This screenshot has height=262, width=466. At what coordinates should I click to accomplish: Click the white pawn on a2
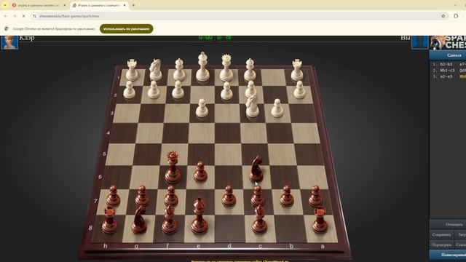[x=299, y=90]
